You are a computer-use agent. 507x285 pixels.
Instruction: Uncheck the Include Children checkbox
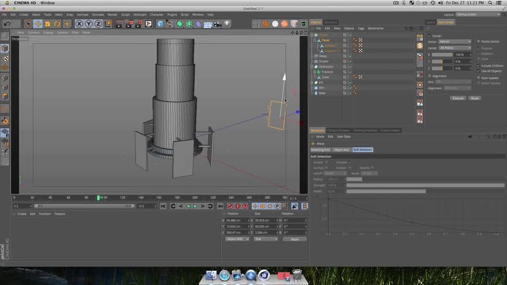pos(479,66)
